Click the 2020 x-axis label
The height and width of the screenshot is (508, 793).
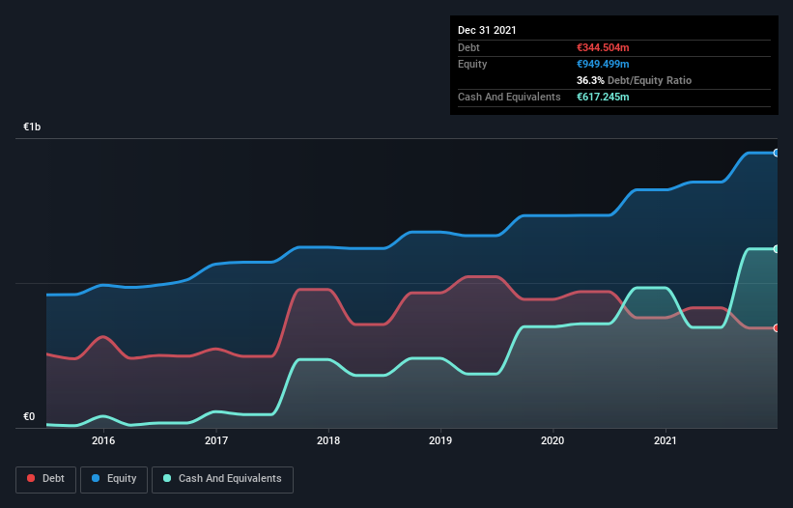(x=552, y=440)
